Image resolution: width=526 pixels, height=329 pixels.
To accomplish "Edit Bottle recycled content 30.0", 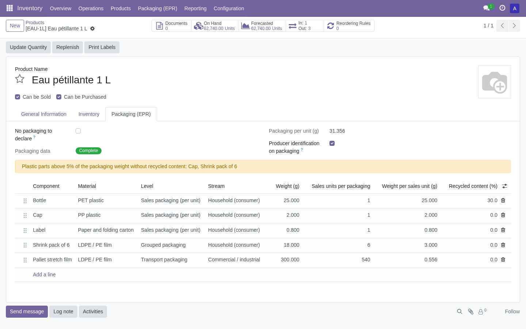I will click(x=470, y=200).
